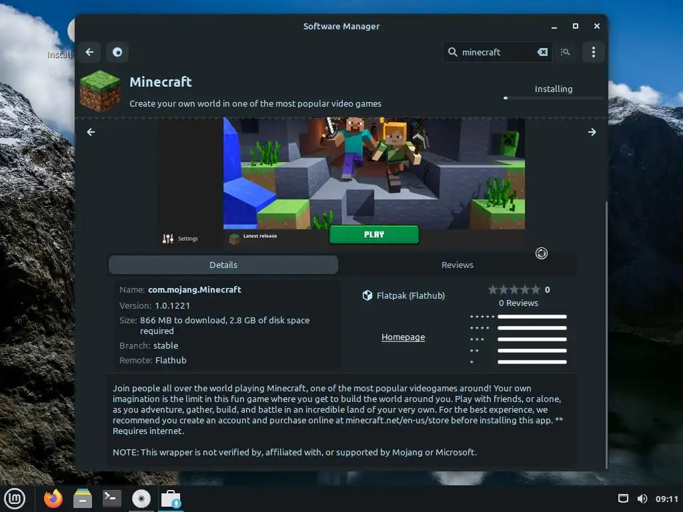Click the five-star rating icons
Image resolution: width=683 pixels, height=512 pixels.
[514, 289]
